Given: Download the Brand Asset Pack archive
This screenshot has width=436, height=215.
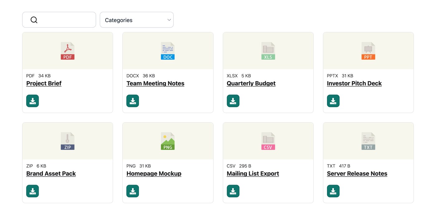Looking at the screenshot, I should [32, 191].
